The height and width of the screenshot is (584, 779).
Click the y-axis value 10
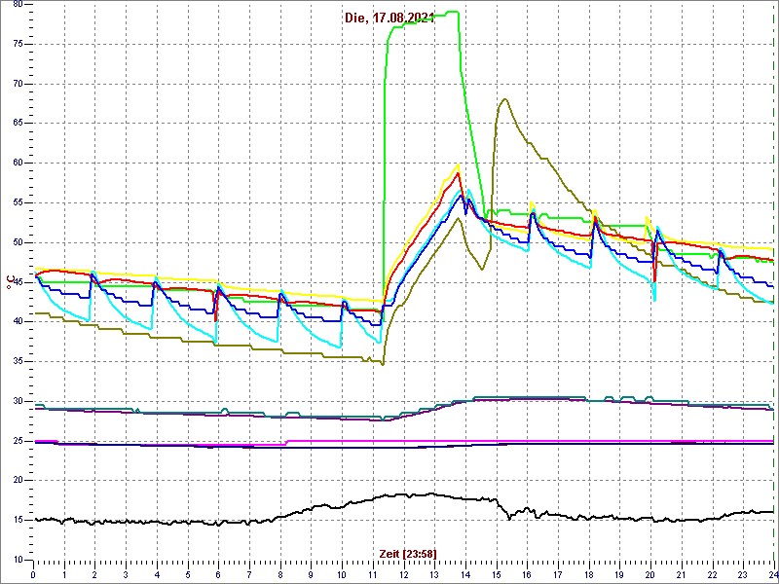pyautogui.click(x=18, y=560)
